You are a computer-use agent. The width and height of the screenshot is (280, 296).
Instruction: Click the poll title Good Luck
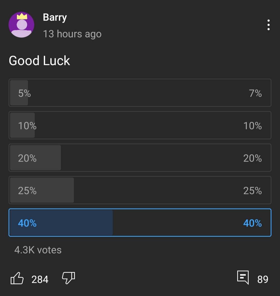coord(39,60)
